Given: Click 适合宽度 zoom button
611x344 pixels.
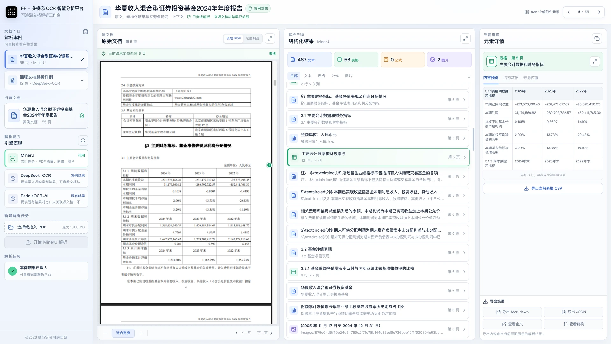Looking at the screenshot, I should [123, 333].
